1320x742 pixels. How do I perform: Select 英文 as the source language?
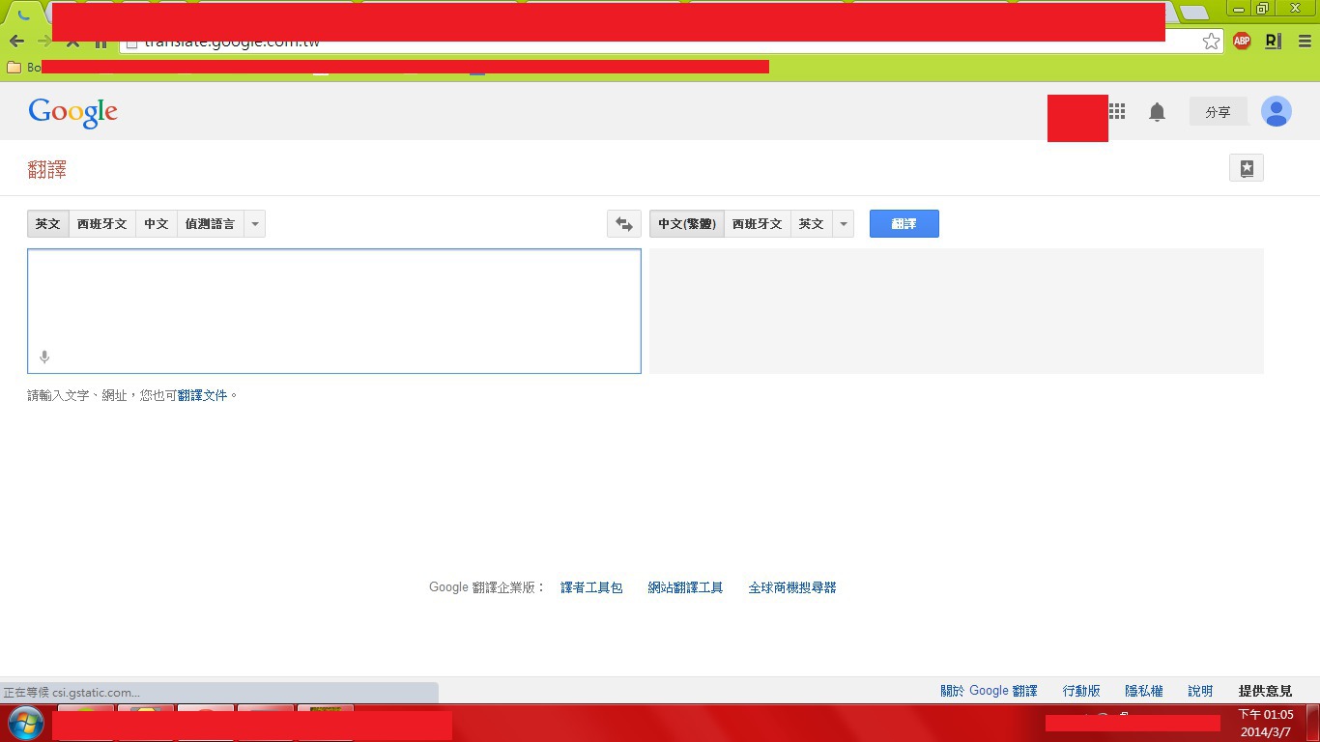click(x=48, y=224)
